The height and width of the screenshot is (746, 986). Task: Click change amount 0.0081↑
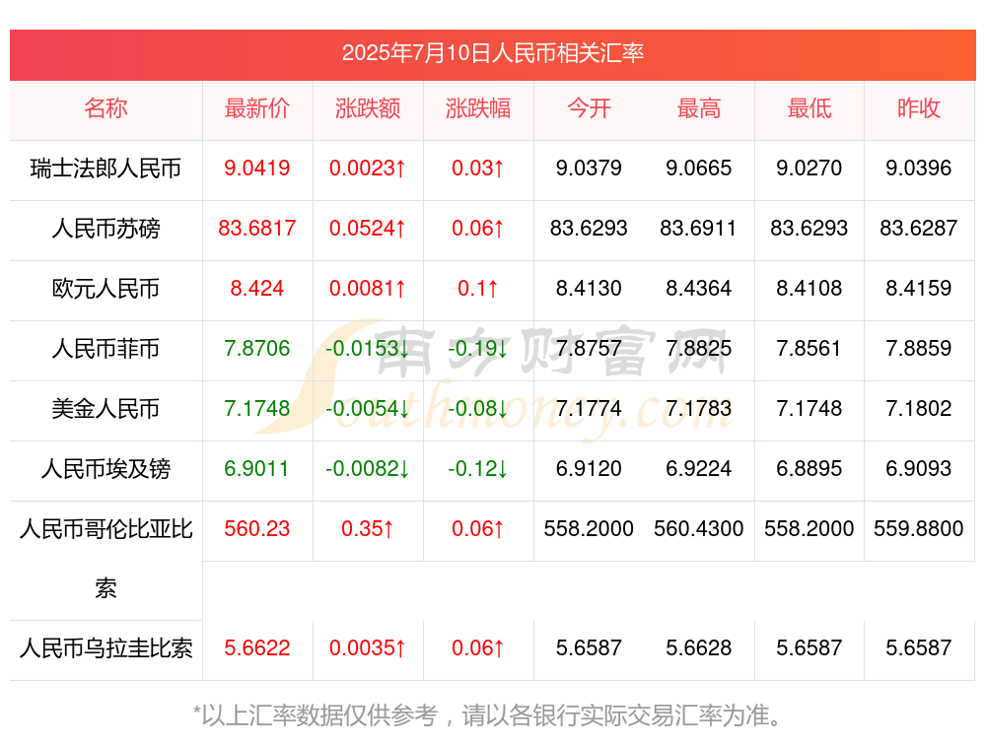coord(368,289)
